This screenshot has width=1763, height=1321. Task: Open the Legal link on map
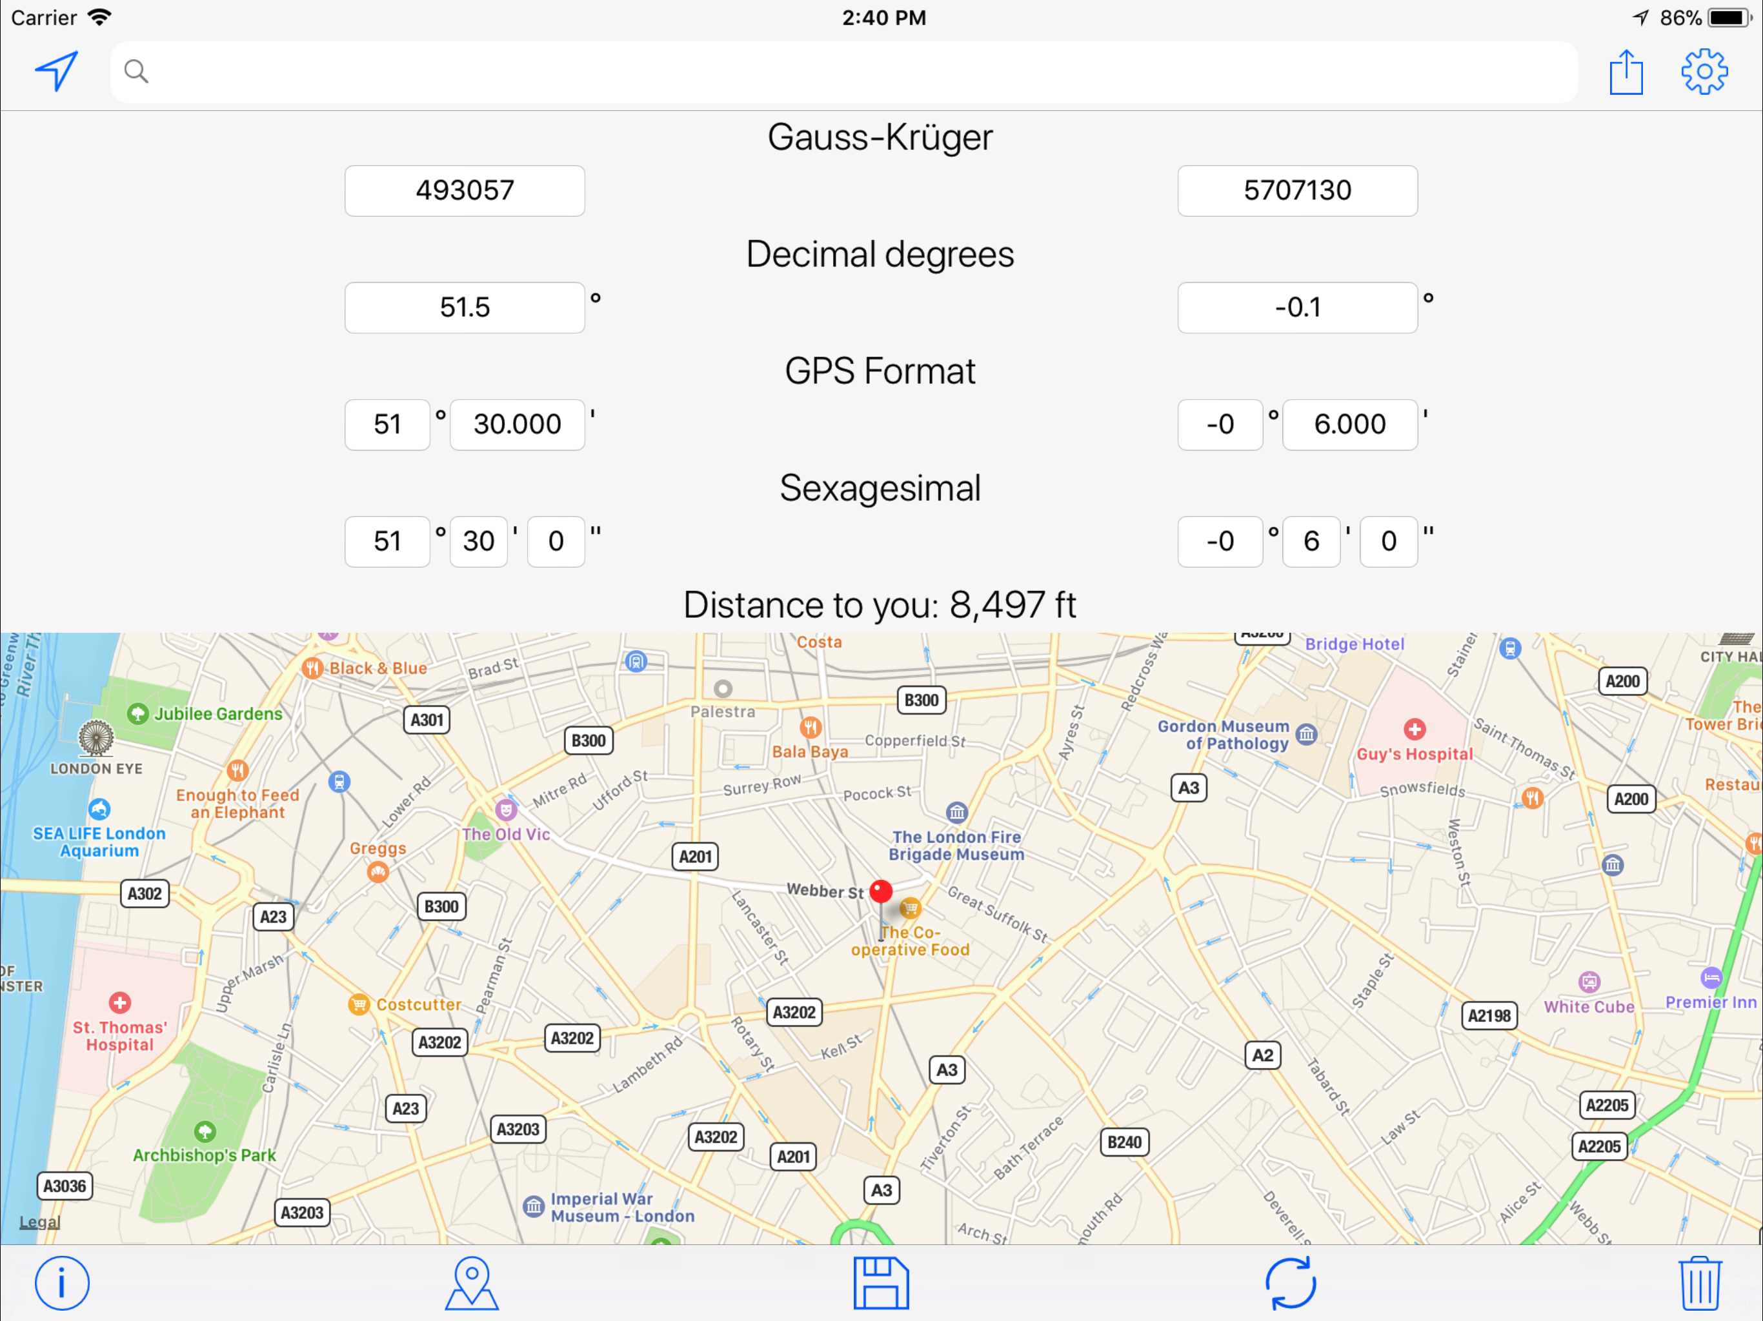tap(40, 1222)
